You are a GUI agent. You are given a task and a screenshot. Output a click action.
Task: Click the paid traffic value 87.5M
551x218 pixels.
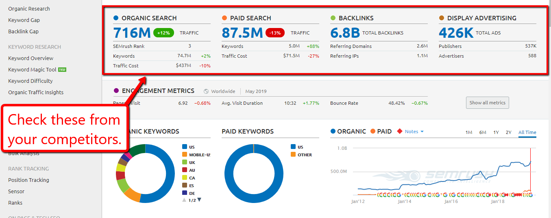[x=242, y=33]
